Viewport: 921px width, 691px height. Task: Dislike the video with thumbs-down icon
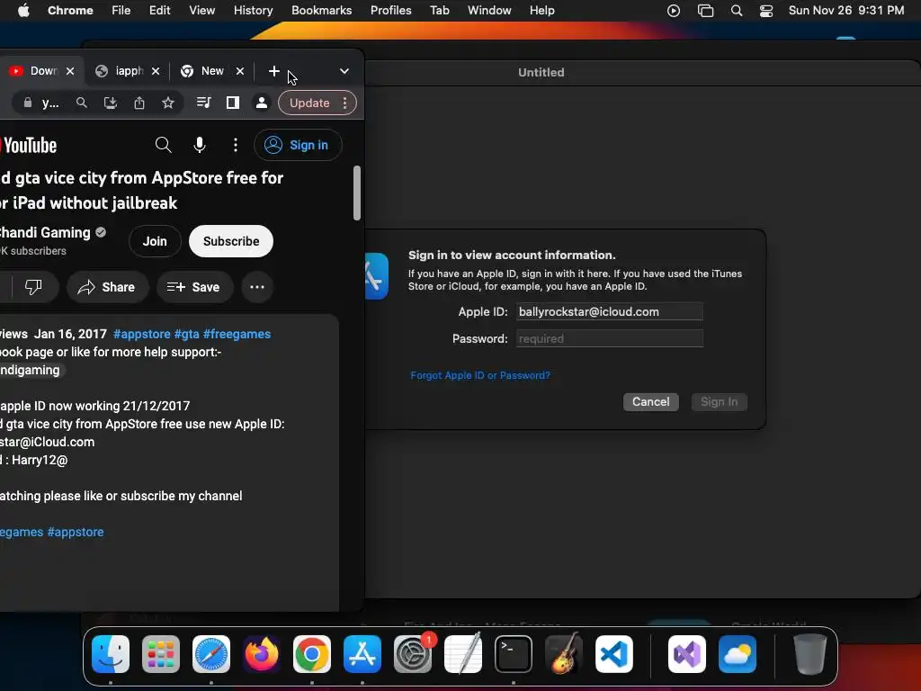coord(33,287)
